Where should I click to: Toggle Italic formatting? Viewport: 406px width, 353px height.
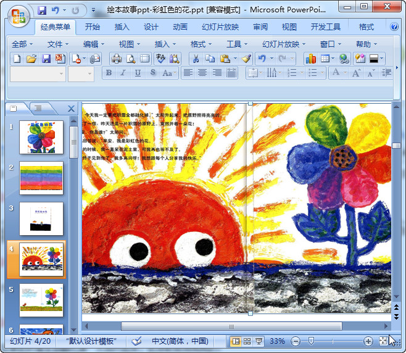point(123,73)
